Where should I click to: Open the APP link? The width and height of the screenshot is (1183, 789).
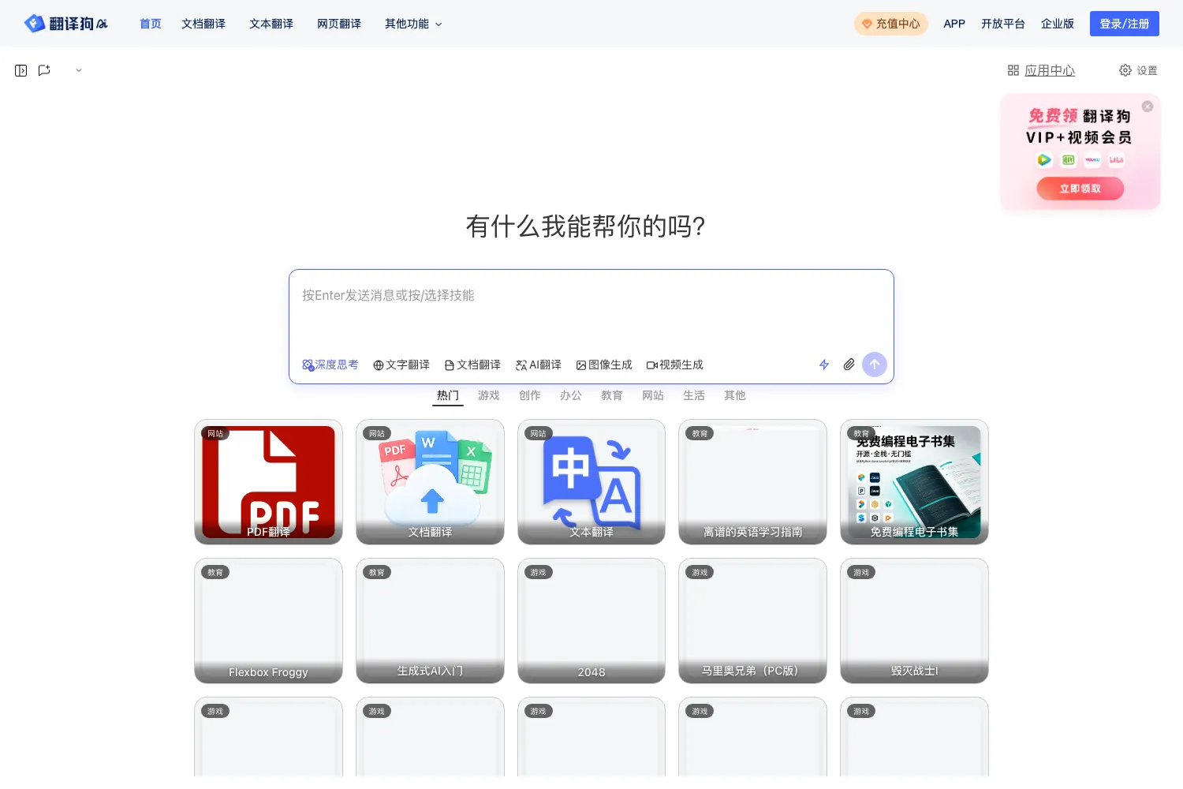[954, 24]
